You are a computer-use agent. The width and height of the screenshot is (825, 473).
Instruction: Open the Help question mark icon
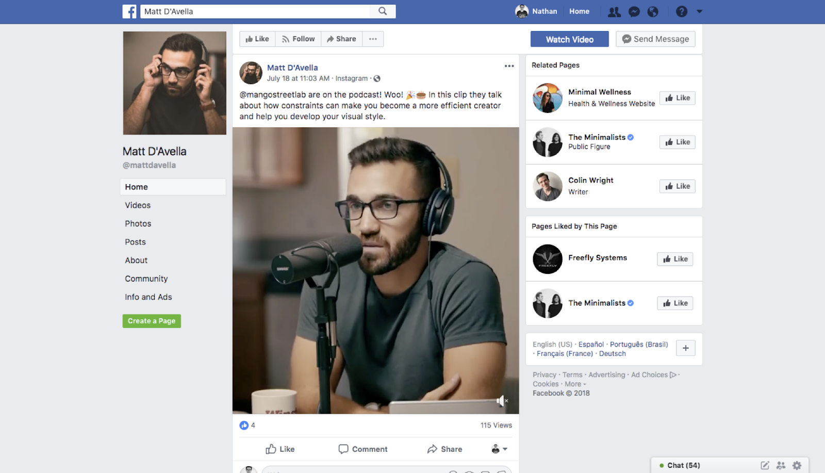point(682,11)
